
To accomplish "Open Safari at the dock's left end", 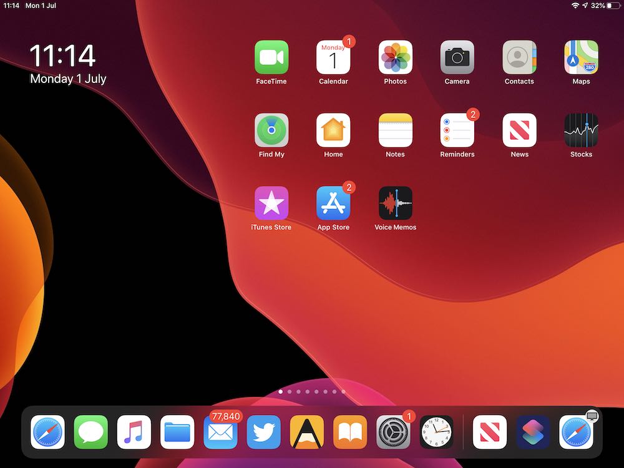I will pos(48,432).
